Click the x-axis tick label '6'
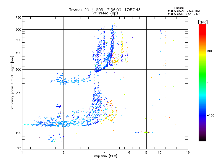The width and height of the screenshot is (221, 166). 129,152
